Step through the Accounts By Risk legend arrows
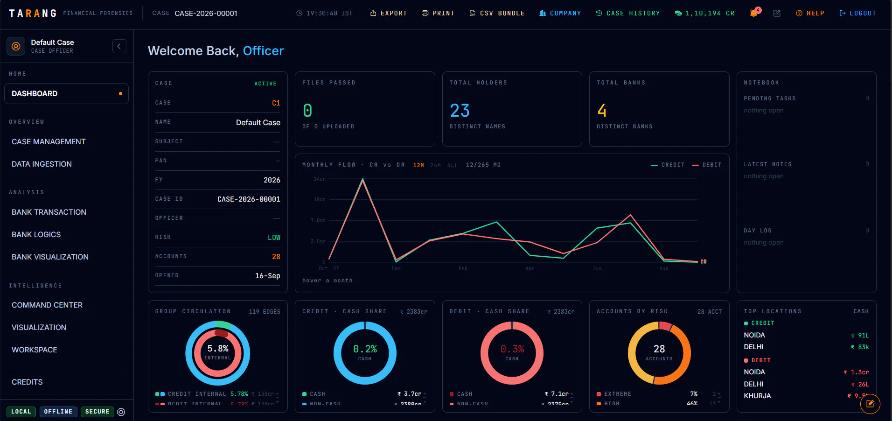Viewport: 892px width, 421px height. pos(719,397)
